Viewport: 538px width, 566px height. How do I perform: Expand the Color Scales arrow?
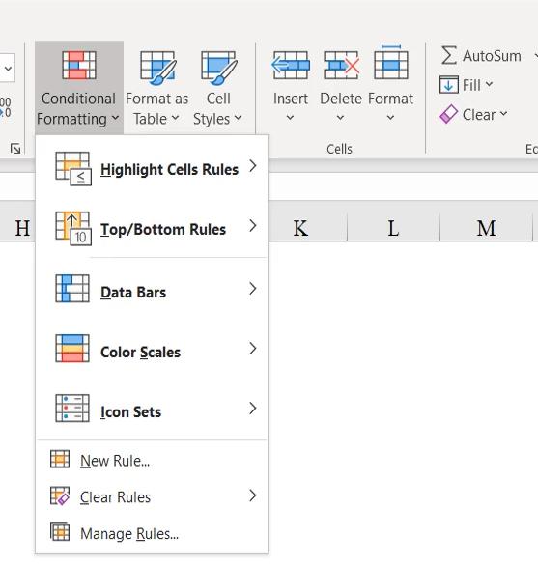point(253,349)
